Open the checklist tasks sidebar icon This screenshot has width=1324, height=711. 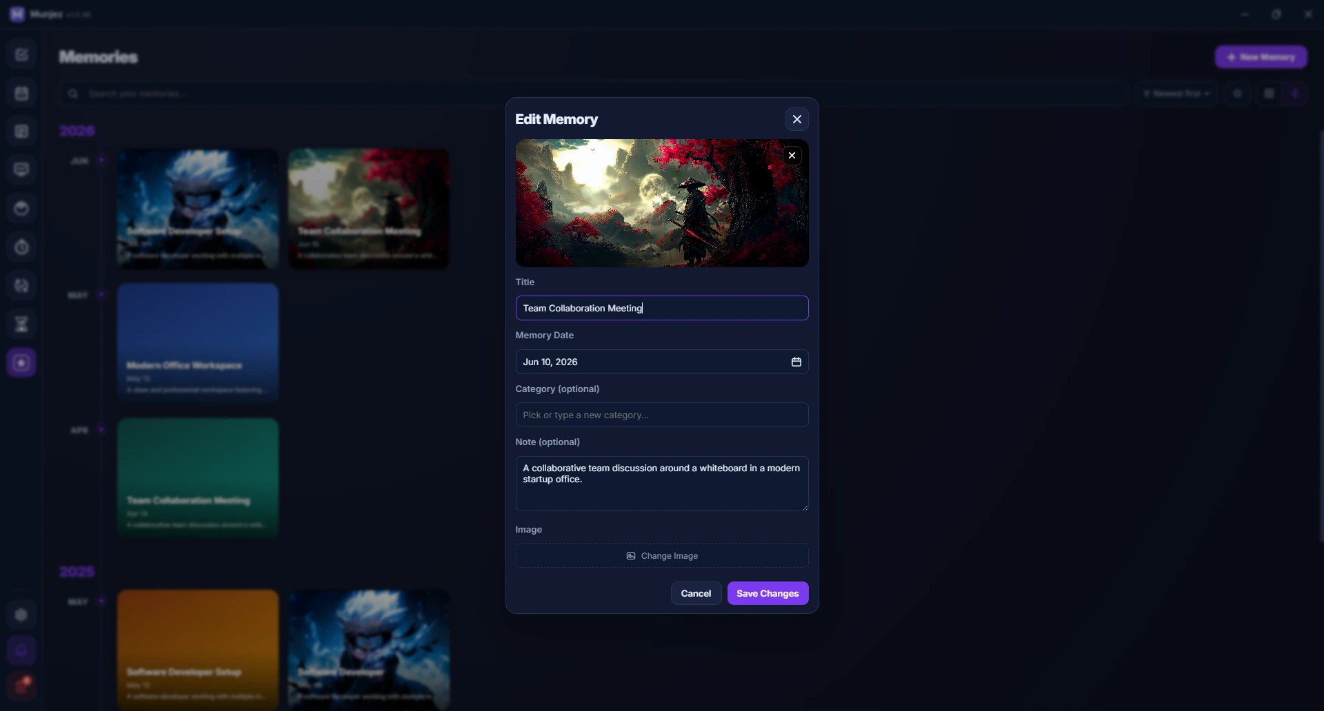[21, 54]
